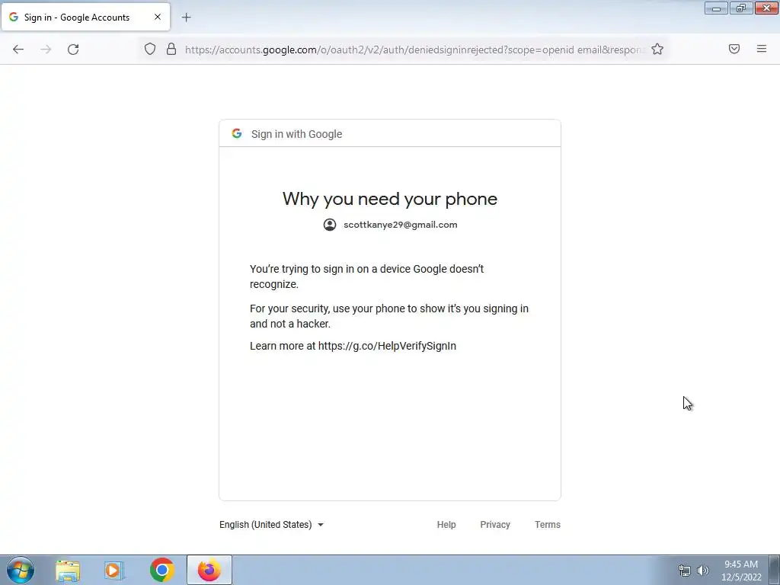Open the Help link
The height and width of the screenshot is (585, 780).
coord(446,524)
